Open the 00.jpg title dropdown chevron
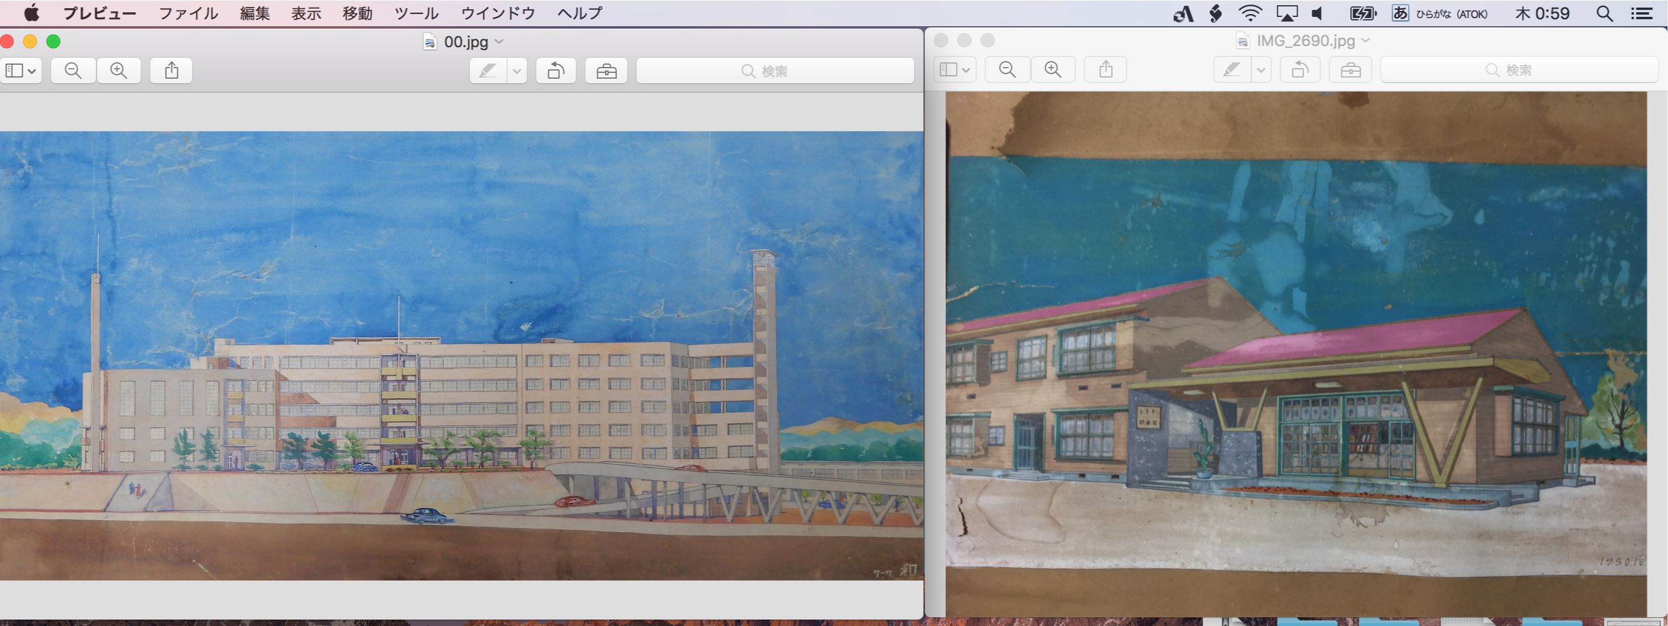Viewport: 1668px width, 626px height. tap(499, 41)
